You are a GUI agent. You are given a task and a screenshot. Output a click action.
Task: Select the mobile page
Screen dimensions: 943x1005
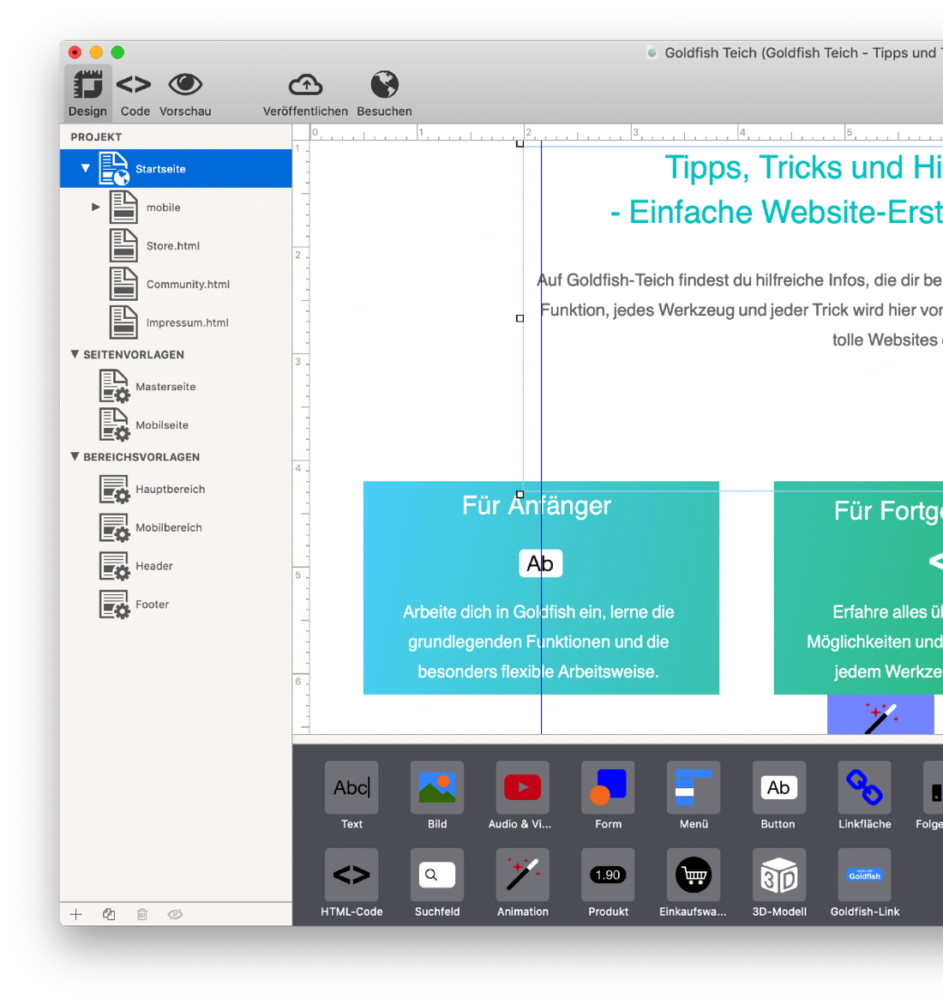click(176, 207)
